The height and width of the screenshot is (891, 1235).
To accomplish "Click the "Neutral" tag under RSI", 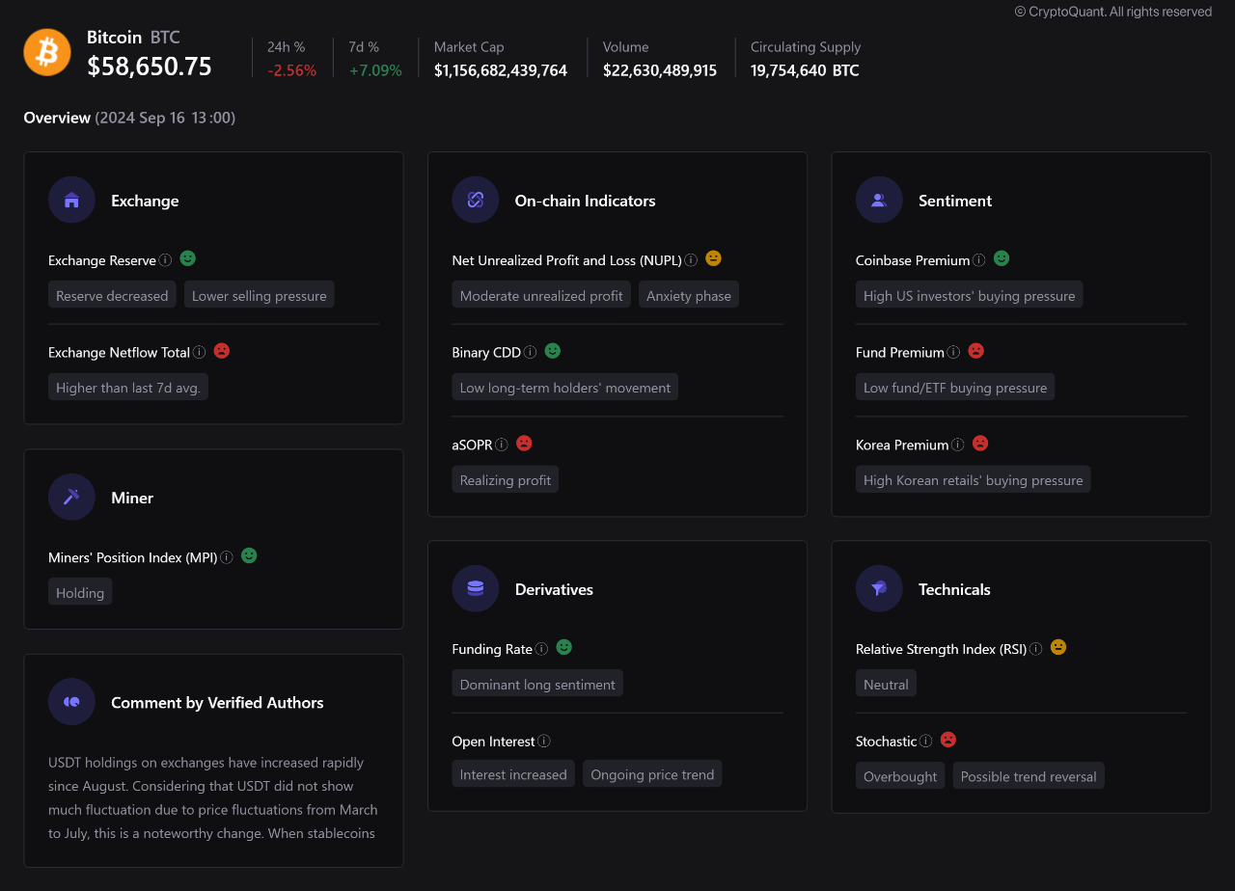I will (x=886, y=684).
